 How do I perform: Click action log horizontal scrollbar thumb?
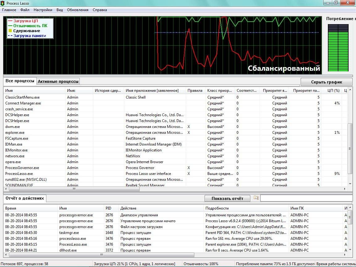[x=101, y=255]
